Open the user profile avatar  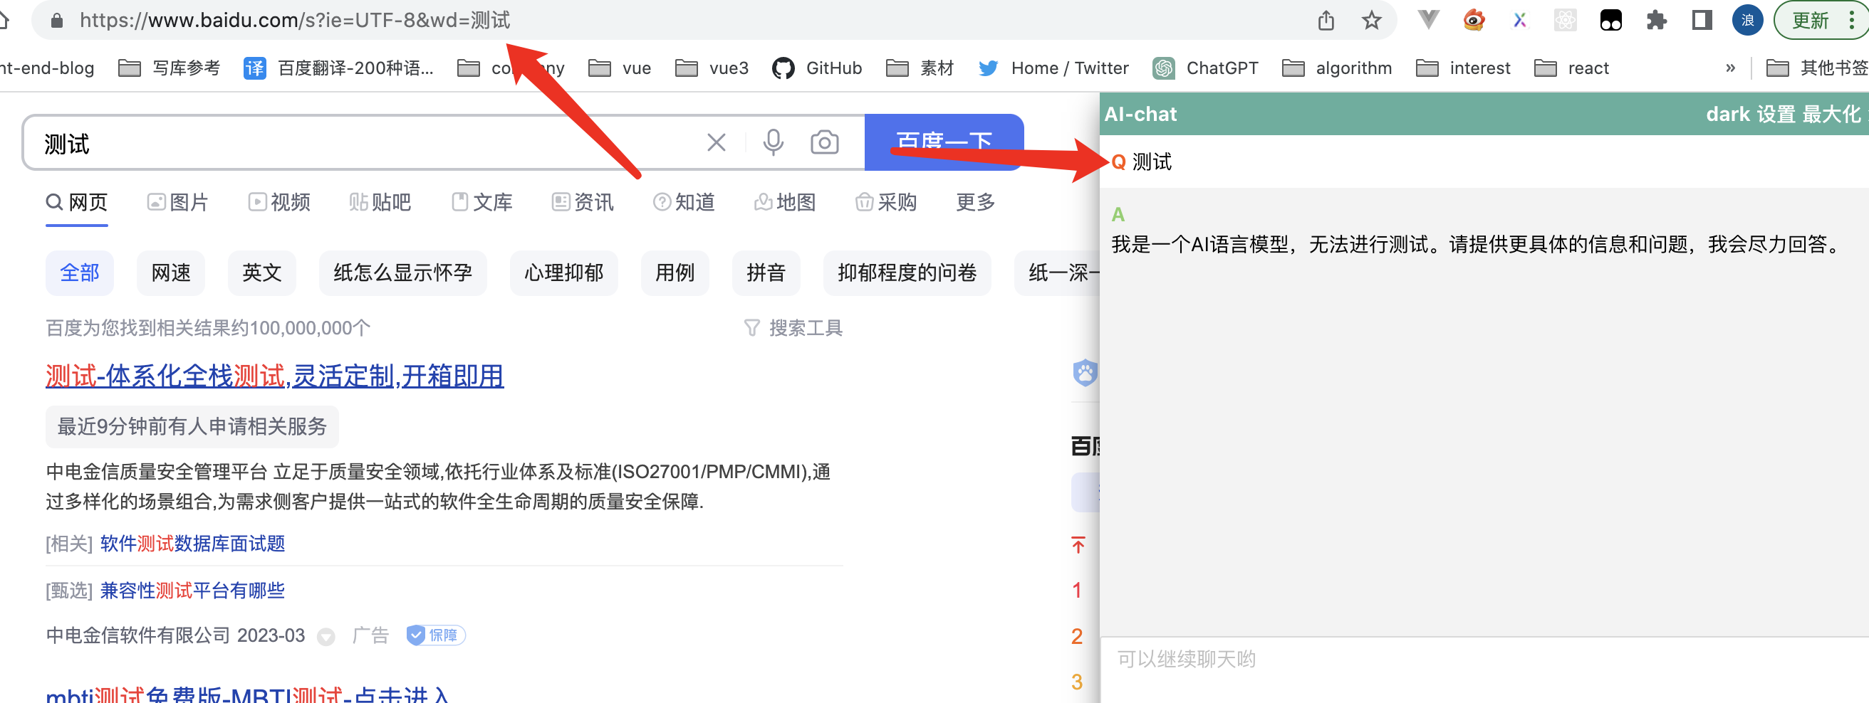point(1747,21)
